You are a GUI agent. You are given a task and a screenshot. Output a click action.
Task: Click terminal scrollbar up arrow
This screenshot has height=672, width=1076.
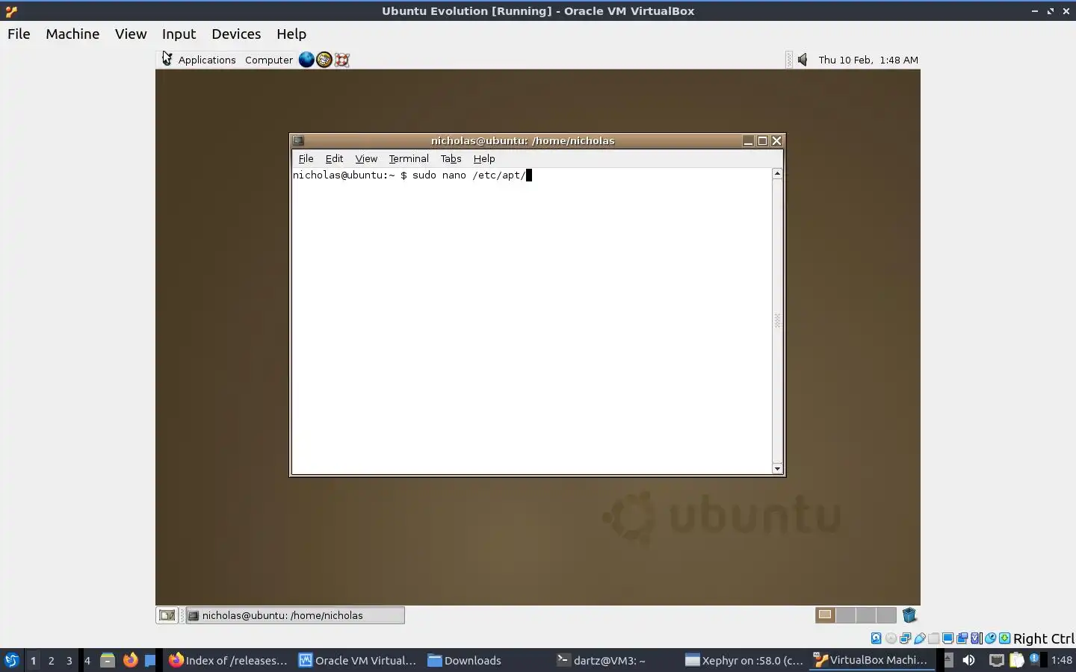[777, 173]
